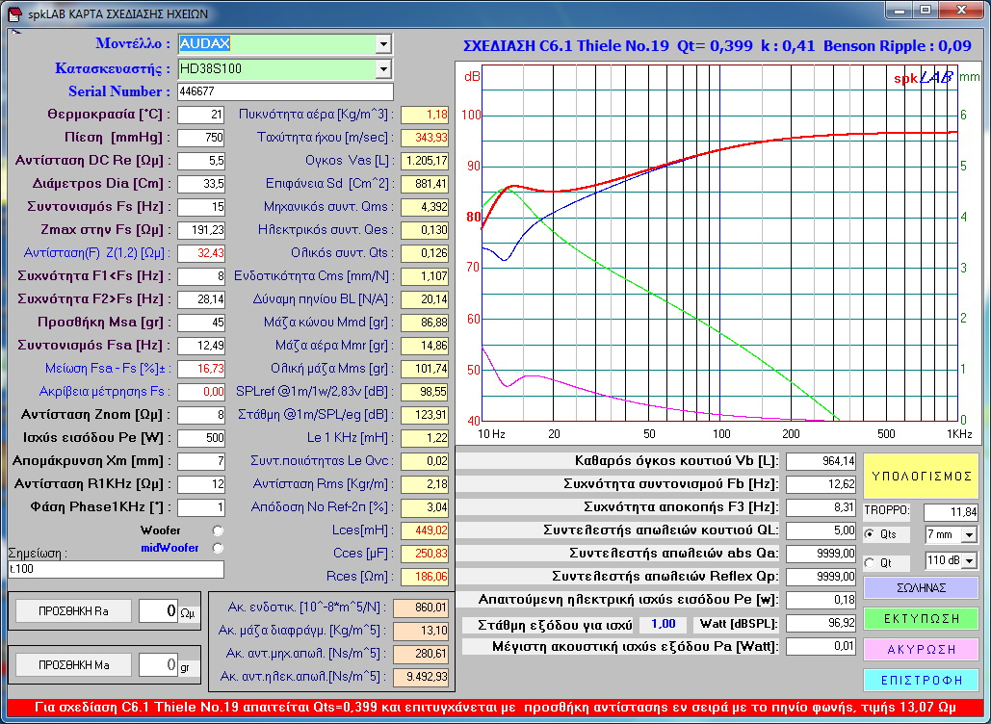This screenshot has height=724, width=991.
Task: Click the Συχνότητα F2>Fs field 28,14
Action: (x=201, y=299)
